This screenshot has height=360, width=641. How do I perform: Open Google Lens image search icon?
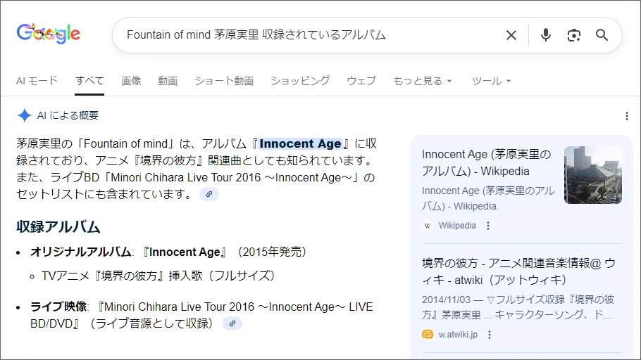pos(574,35)
